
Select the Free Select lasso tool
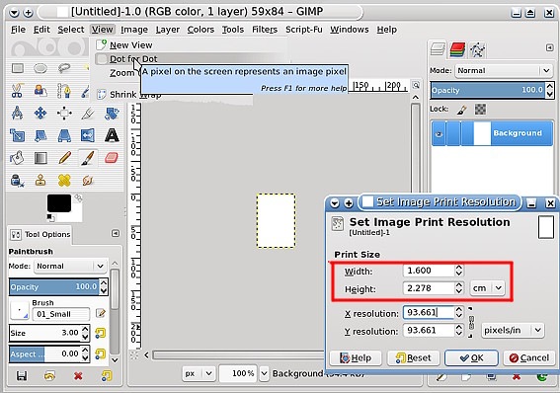pyautogui.click(x=64, y=68)
